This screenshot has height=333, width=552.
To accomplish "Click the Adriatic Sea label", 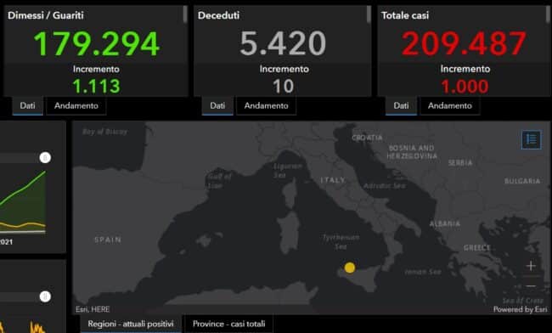I will [x=385, y=185].
